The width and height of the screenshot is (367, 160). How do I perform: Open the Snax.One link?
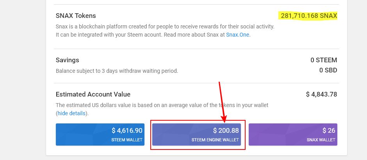point(238,35)
